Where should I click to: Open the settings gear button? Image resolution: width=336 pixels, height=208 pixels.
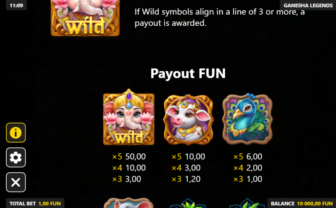[16, 157]
